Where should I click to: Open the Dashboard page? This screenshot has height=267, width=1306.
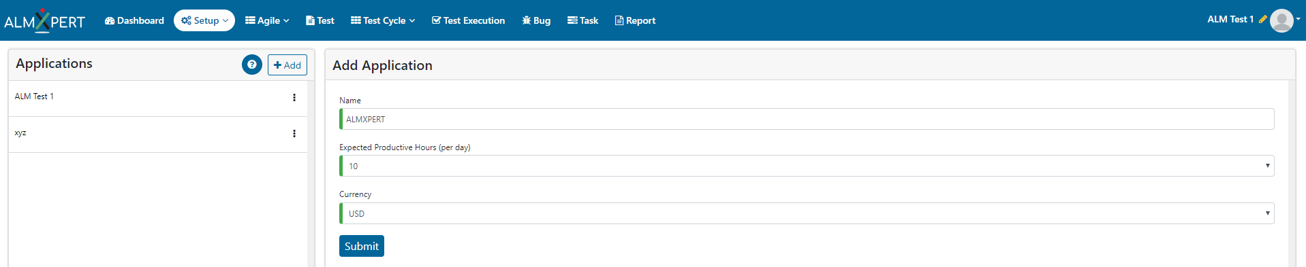[x=134, y=20]
